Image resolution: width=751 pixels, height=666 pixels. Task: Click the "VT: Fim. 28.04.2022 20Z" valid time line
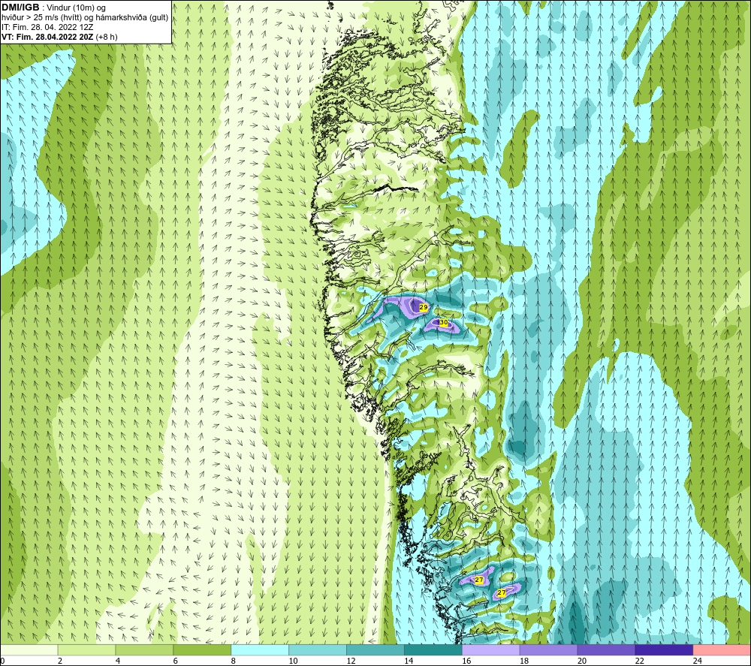pyautogui.click(x=48, y=37)
